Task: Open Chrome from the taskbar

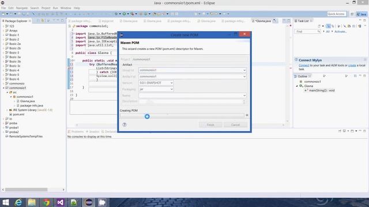Action: (46, 202)
